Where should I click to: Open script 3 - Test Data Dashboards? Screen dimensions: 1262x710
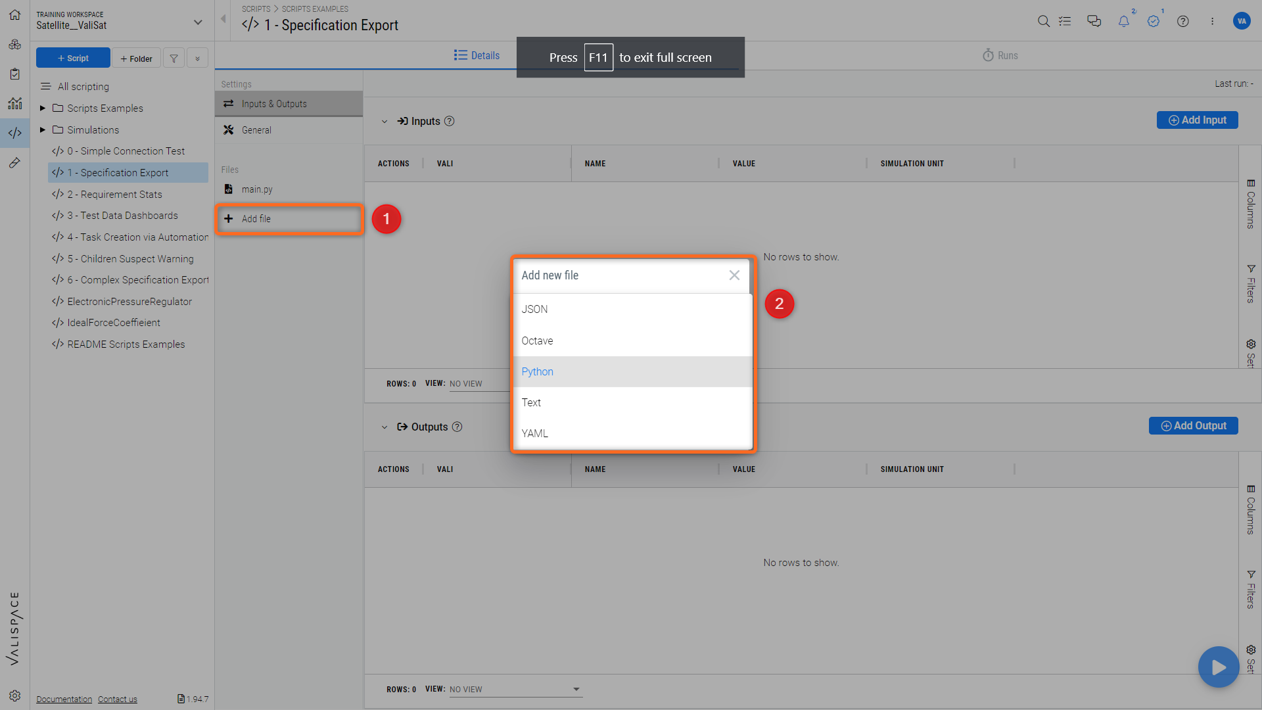click(x=123, y=216)
